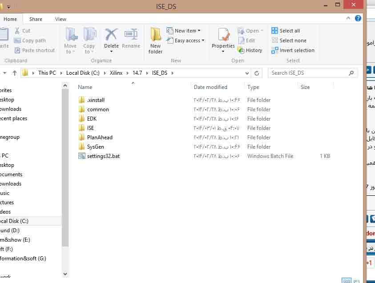The width and height of the screenshot is (375, 283).
Task: Click the search magnifier icon
Action: pos(351,73)
